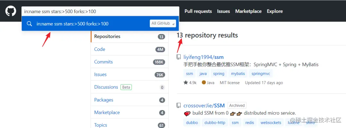This screenshot has width=346, height=128.
Task: Click the Java language color dot
Action: 204,82
